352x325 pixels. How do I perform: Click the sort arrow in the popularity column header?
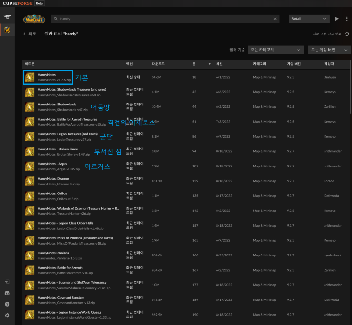[x=210, y=64]
